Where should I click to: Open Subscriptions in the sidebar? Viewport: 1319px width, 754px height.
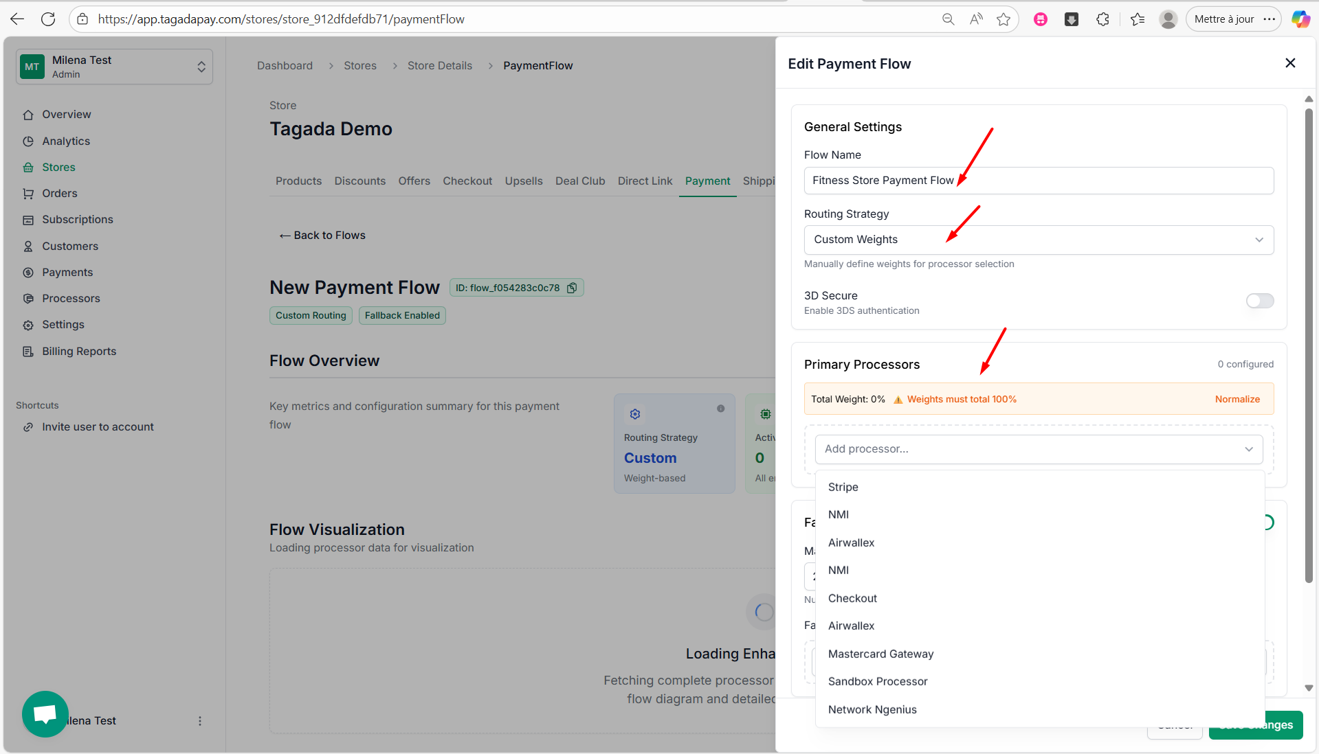[78, 219]
